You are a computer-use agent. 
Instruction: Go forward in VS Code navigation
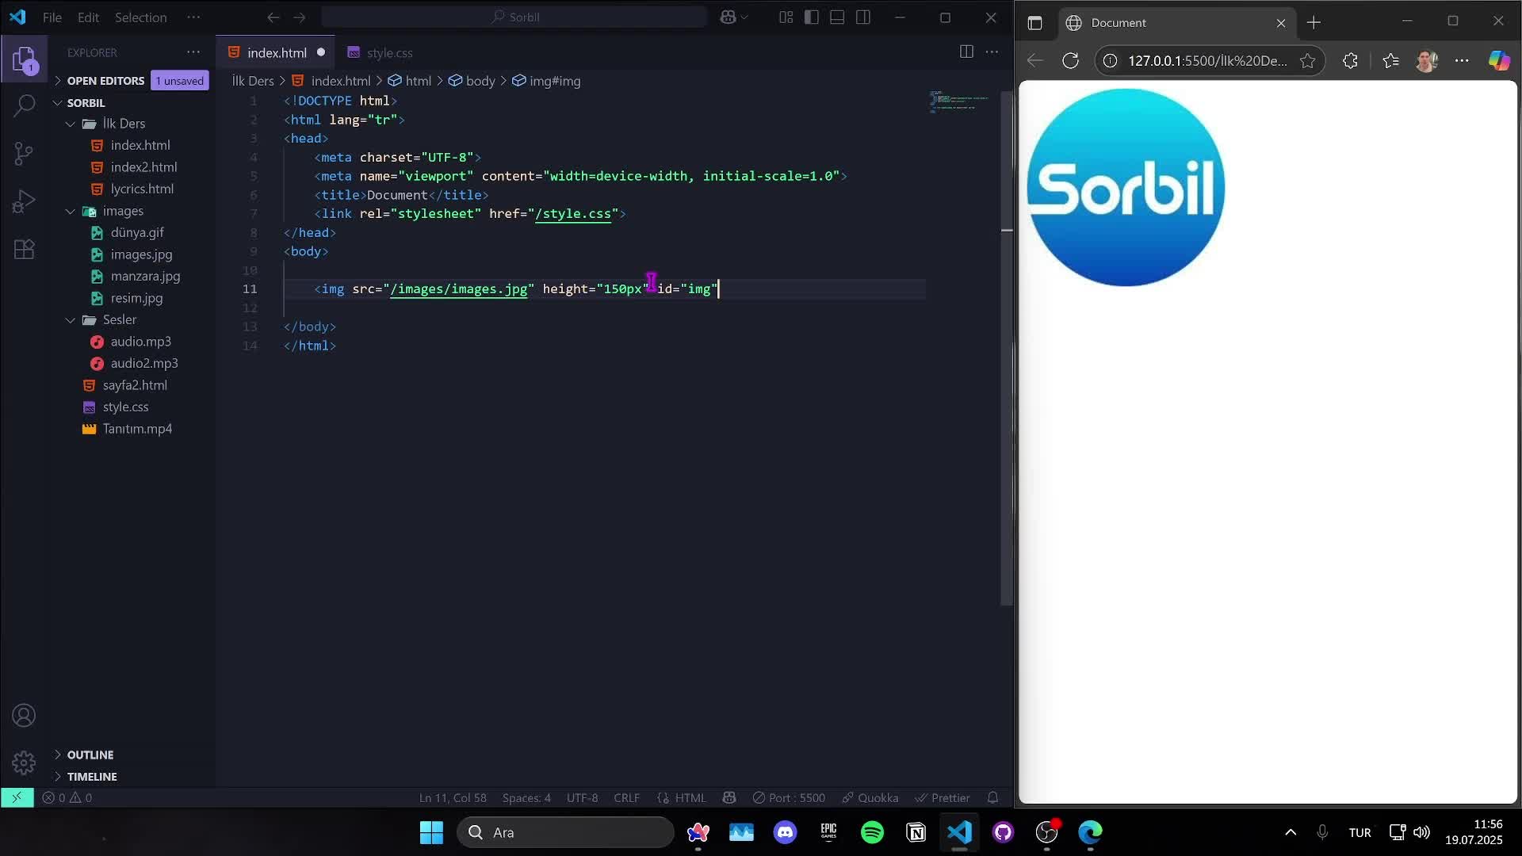click(300, 17)
